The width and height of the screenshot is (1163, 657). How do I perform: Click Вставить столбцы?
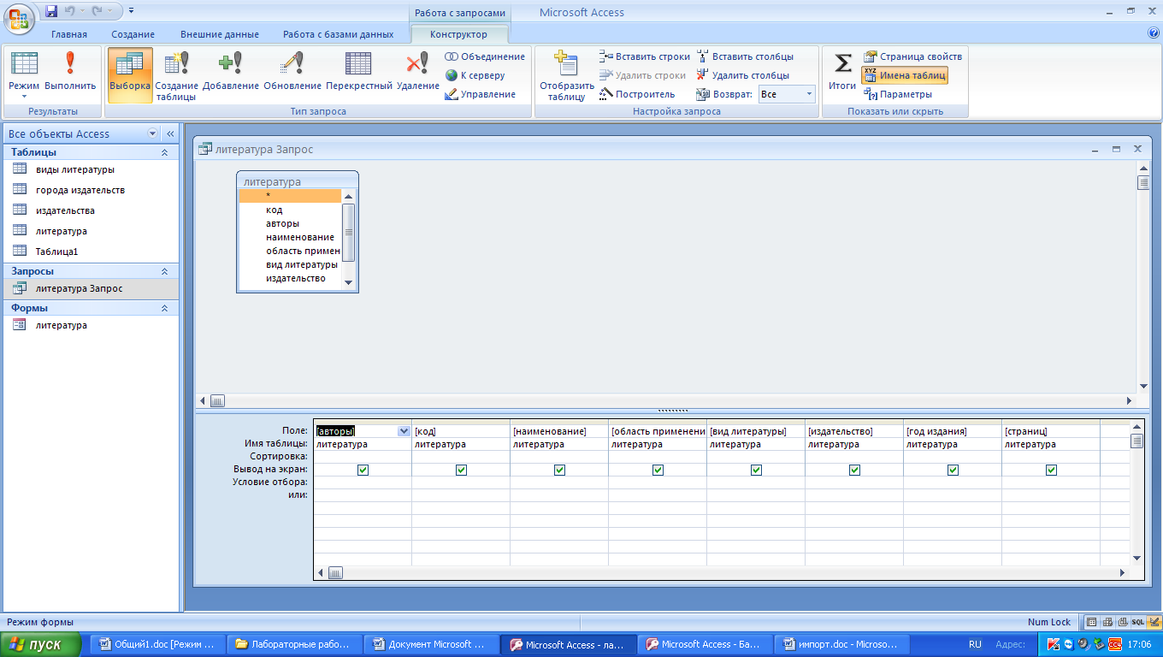(745, 56)
